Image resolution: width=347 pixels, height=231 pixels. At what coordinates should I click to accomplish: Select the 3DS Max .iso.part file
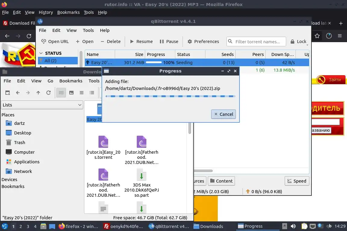click(142, 183)
